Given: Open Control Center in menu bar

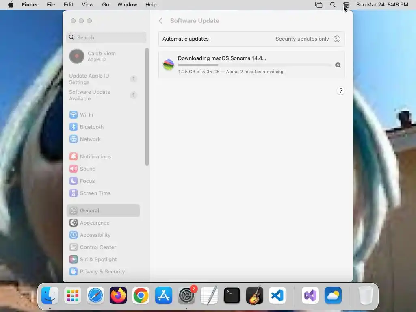Looking at the screenshot, I should pyautogui.click(x=346, y=5).
